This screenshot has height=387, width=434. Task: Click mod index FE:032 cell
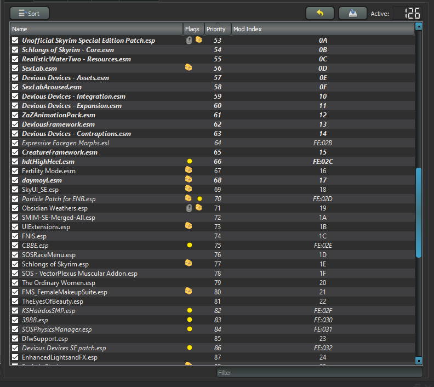click(x=323, y=348)
